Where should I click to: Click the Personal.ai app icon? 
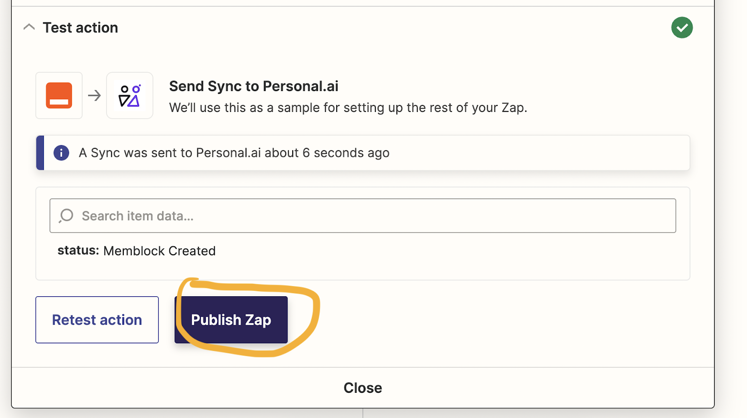point(129,96)
